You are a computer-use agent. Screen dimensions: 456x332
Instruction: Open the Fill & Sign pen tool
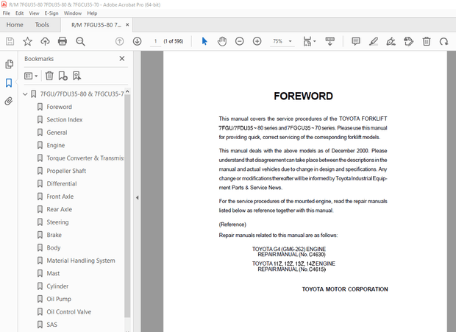pos(391,41)
